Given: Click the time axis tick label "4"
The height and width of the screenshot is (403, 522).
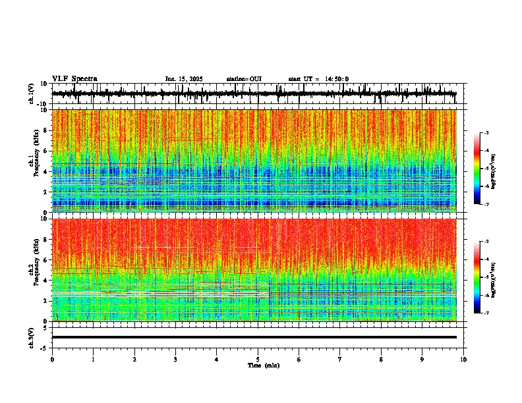Looking at the screenshot, I should [x=217, y=360].
